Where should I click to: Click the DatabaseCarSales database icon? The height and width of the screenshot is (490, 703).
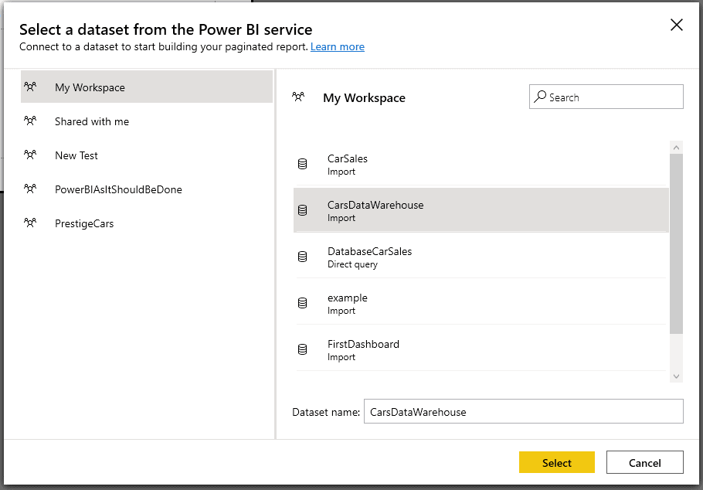(303, 257)
